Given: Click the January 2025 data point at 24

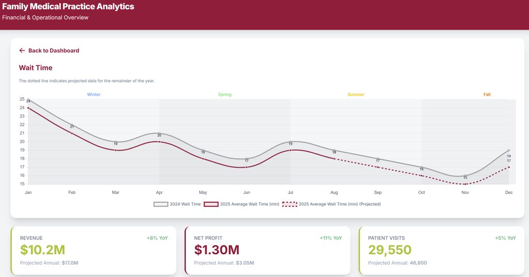Looking at the screenshot, I should point(28,108).
